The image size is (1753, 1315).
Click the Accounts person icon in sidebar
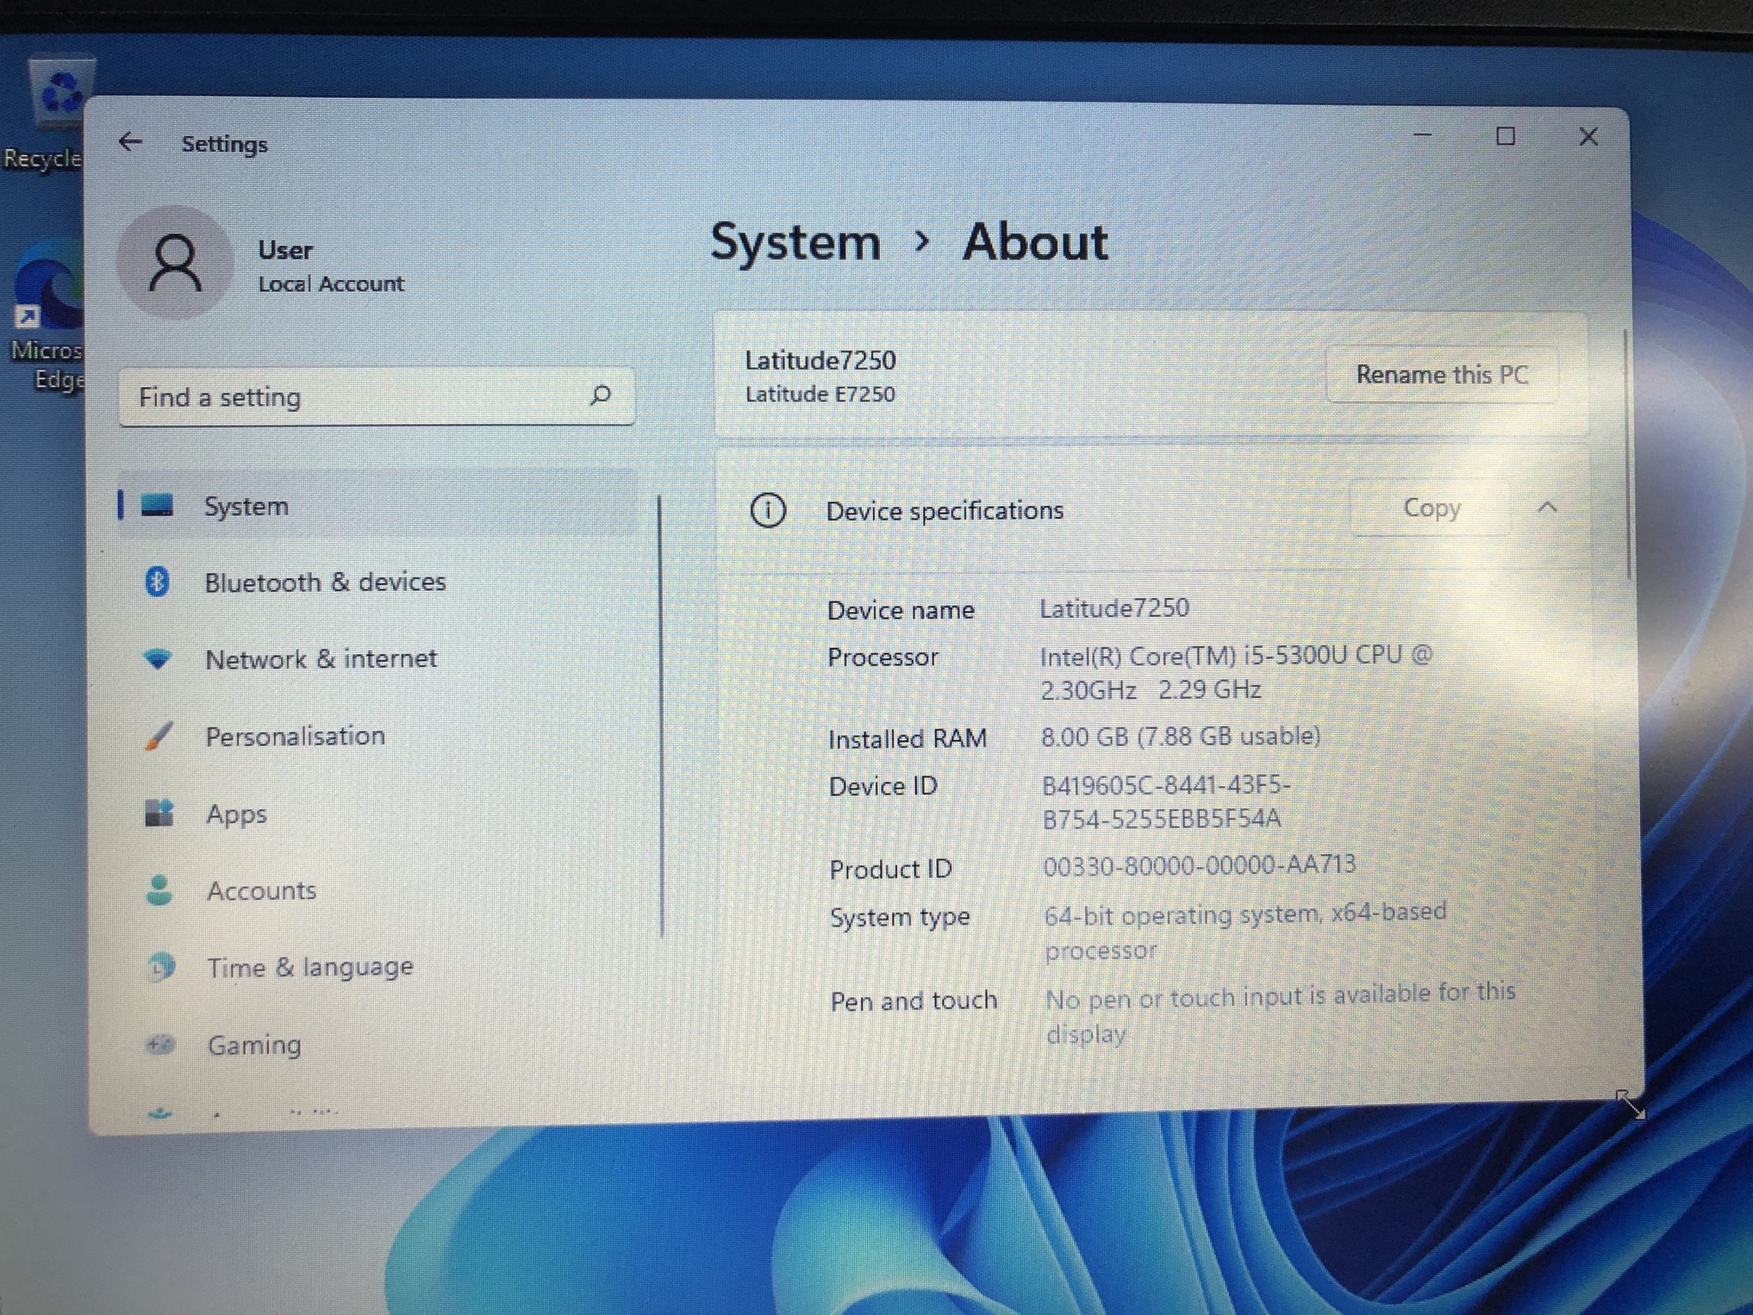tap(160, 890)
